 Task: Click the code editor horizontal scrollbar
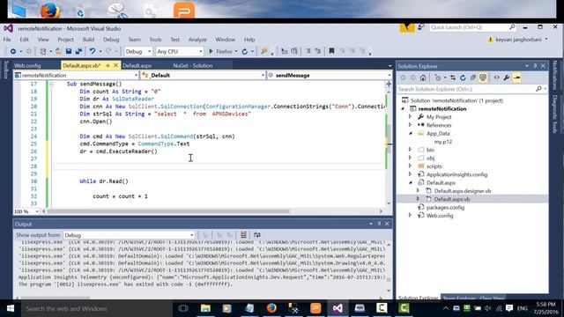(168, 211)
